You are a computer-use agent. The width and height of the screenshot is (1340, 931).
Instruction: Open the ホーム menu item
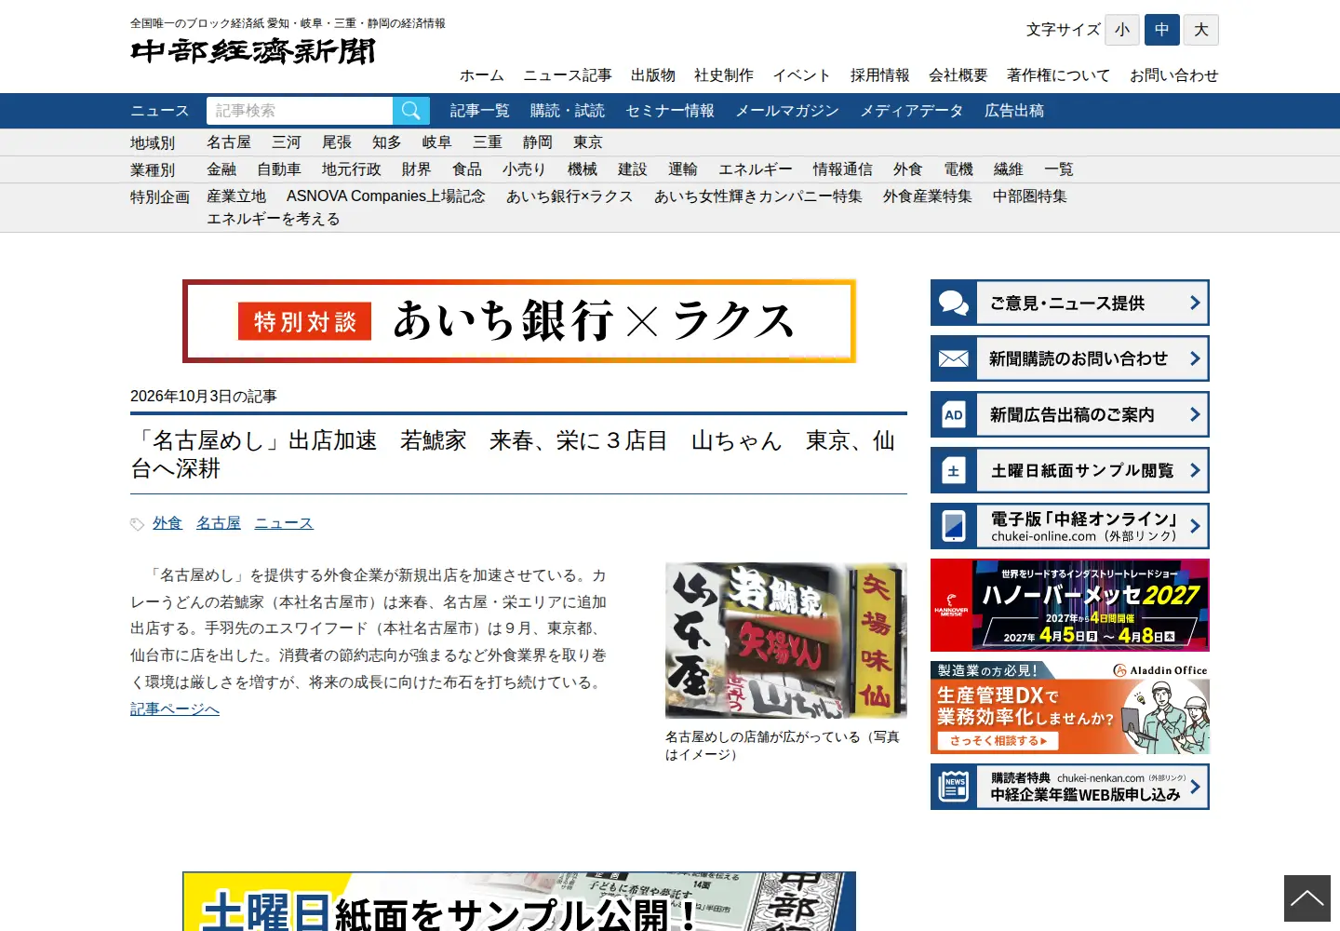pos(482,75)
